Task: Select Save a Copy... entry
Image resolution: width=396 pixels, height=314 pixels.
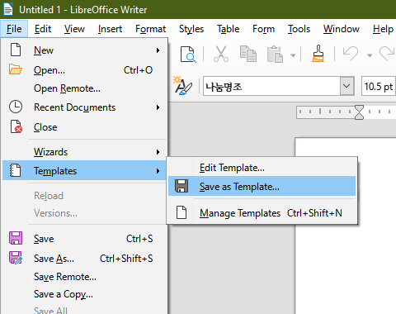Action: [x=84, y=294]
